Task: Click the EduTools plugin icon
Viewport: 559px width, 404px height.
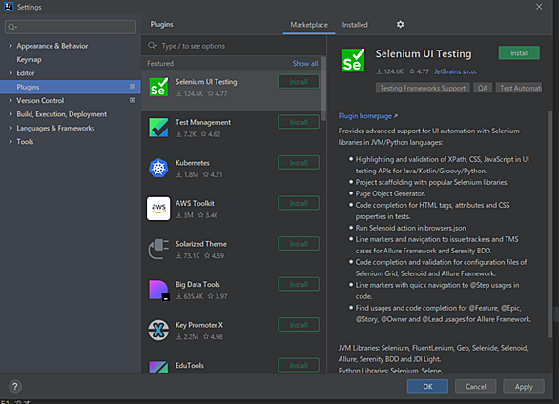Action: point(158,367)
